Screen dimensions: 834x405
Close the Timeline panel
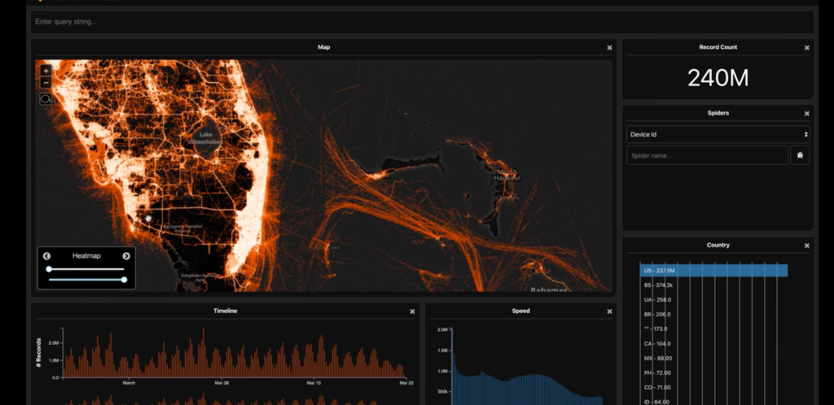tap(412, 311)
